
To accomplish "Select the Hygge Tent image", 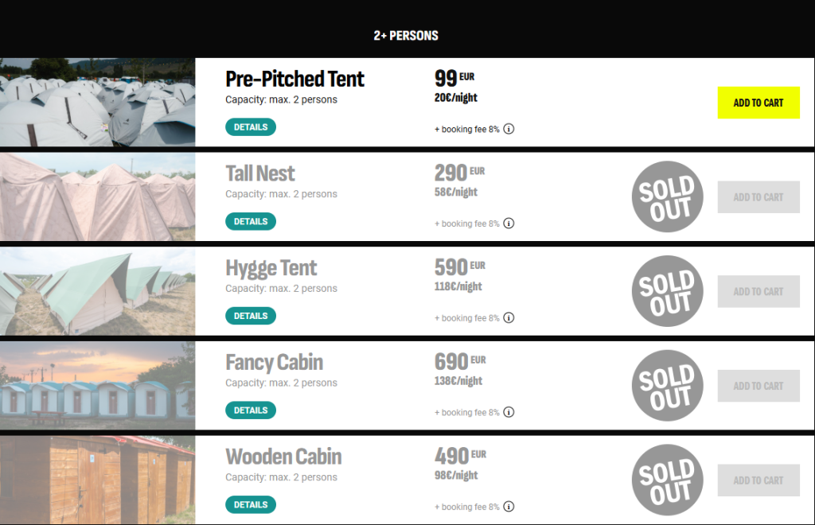I will (x=98, y=291).
